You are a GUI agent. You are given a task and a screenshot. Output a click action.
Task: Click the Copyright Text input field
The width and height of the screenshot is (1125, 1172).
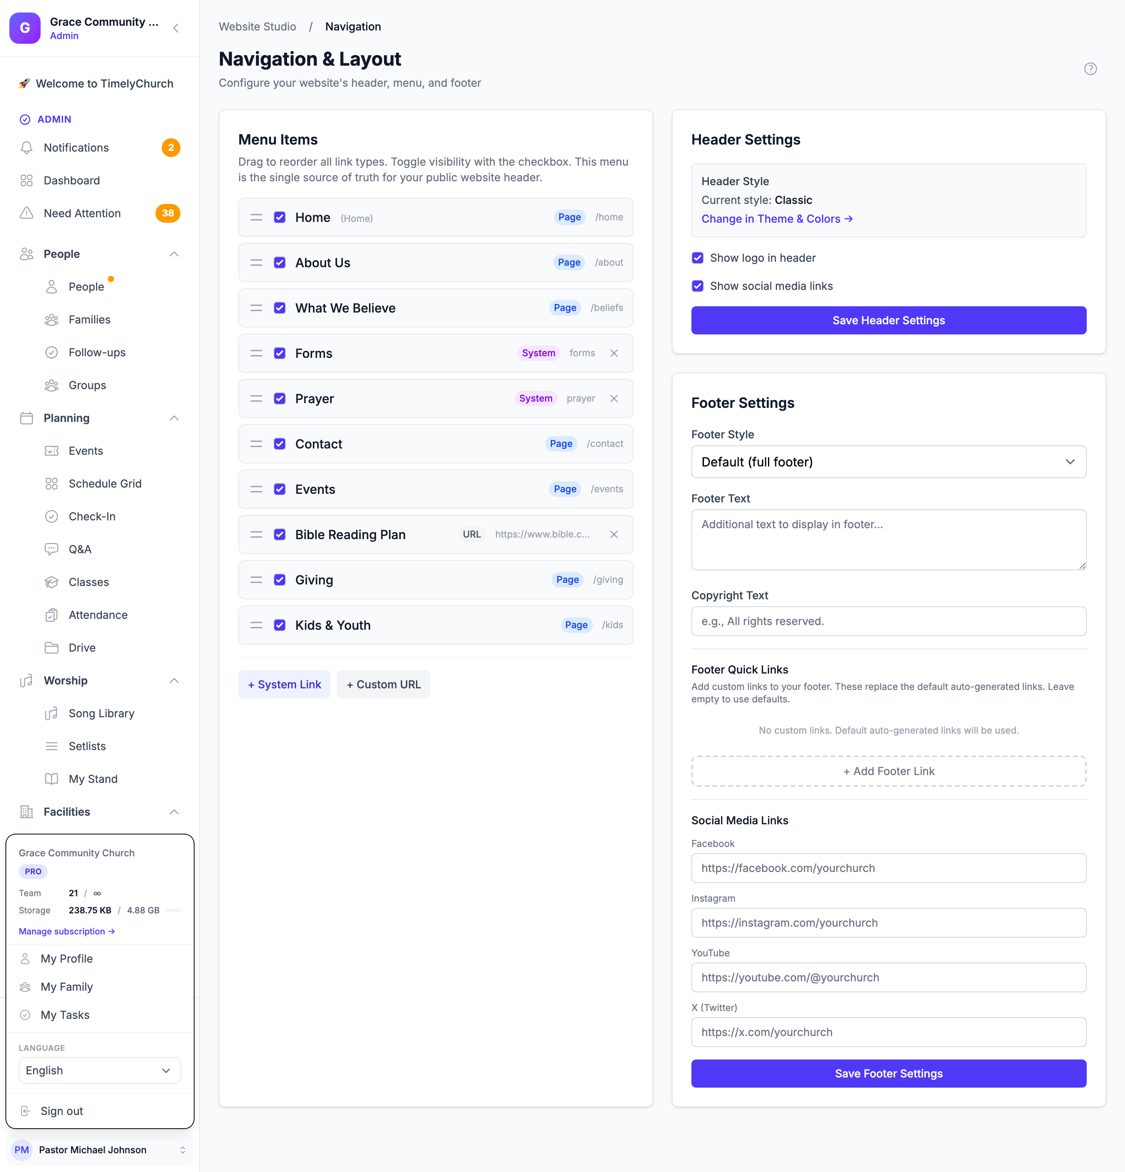point(888,621)
